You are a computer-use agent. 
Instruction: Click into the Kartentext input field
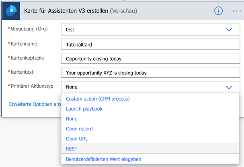(150, 72)
